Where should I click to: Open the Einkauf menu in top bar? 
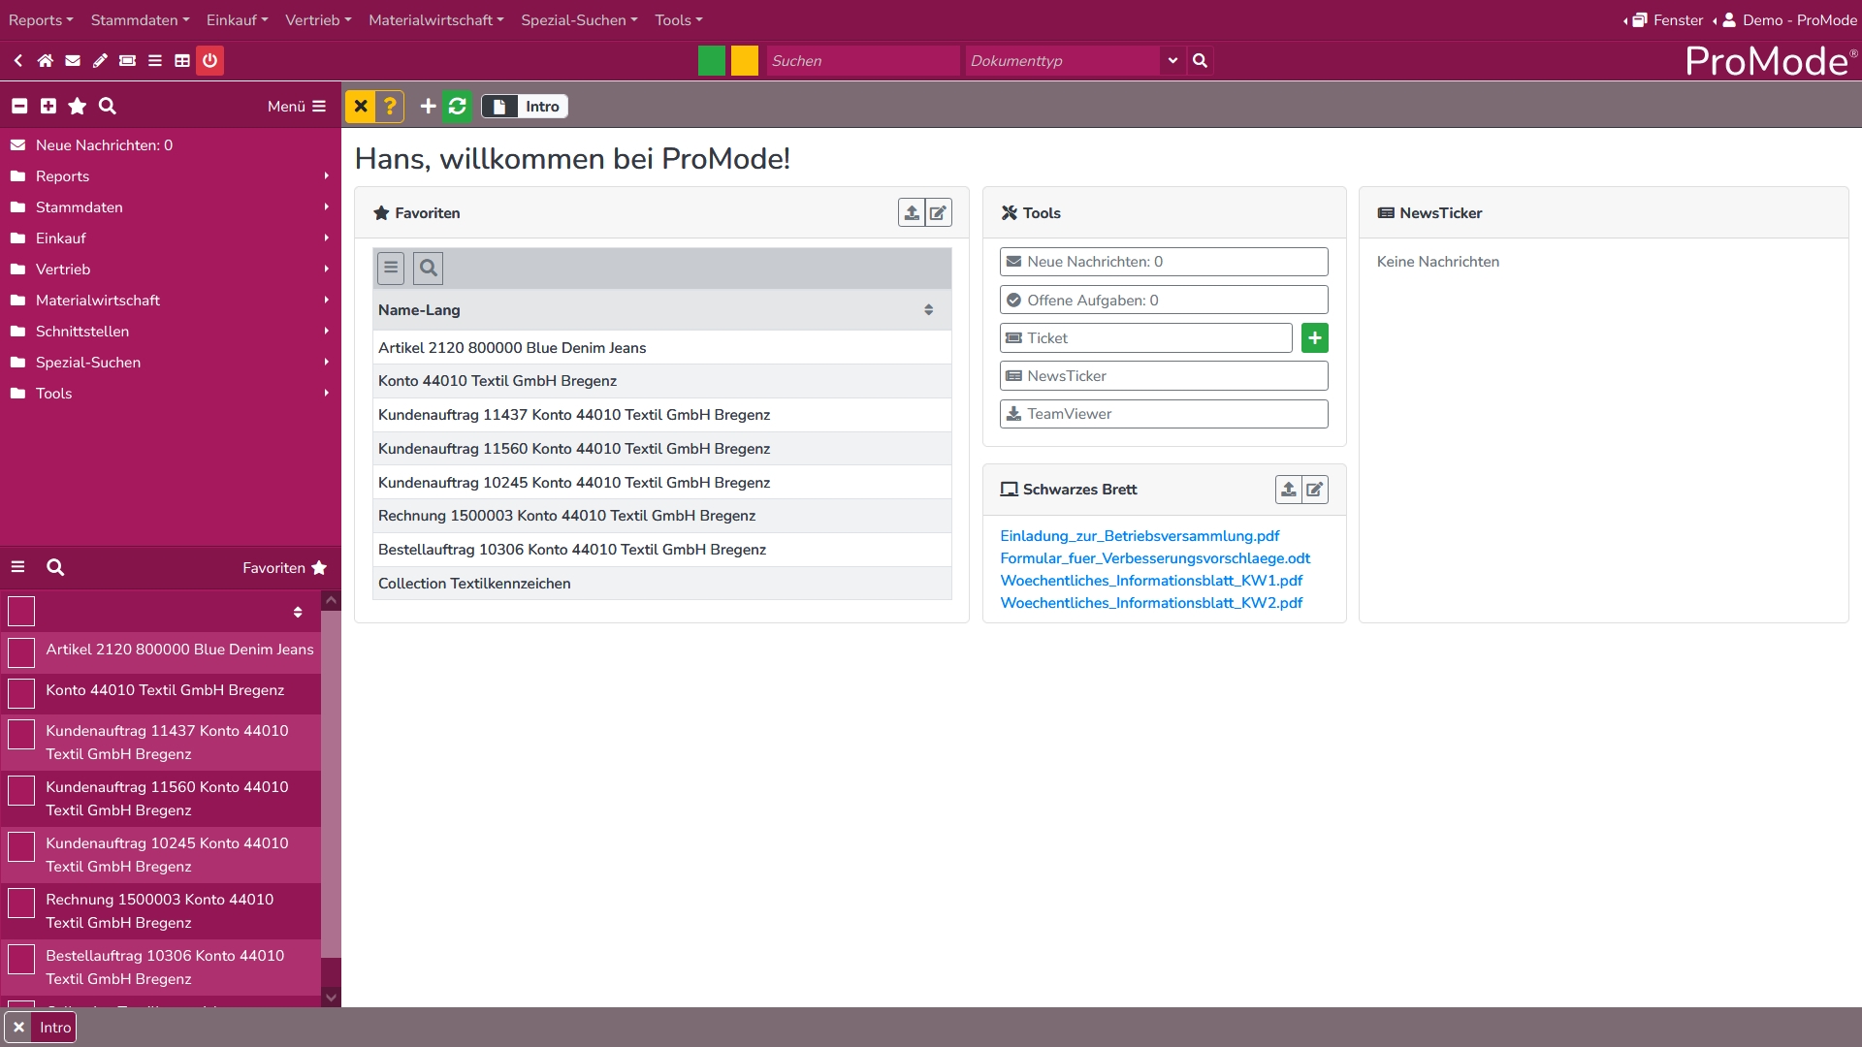tap(237, 19)
